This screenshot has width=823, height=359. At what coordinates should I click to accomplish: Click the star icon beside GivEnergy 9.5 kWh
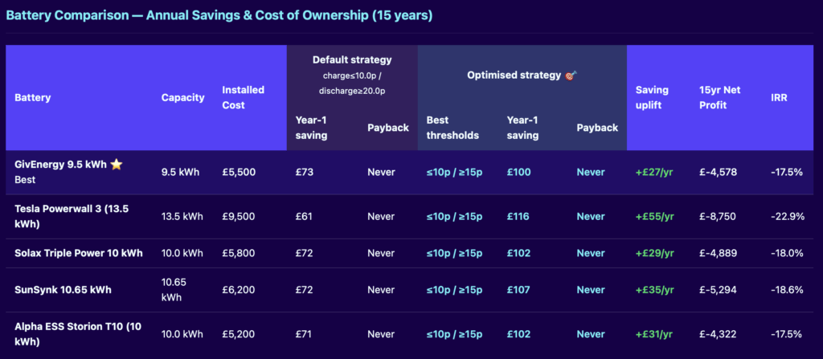(117, 165)
